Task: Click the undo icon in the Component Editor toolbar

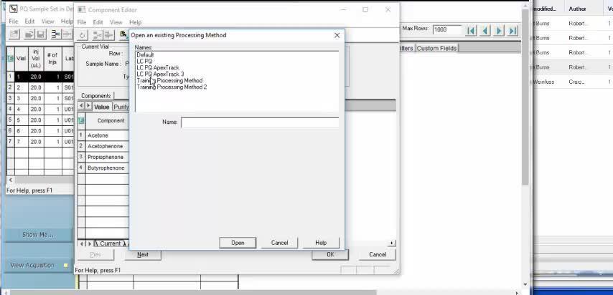Action: 83,34
